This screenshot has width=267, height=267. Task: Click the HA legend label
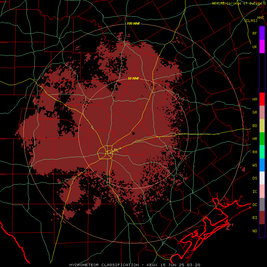[x=255, y=99]
